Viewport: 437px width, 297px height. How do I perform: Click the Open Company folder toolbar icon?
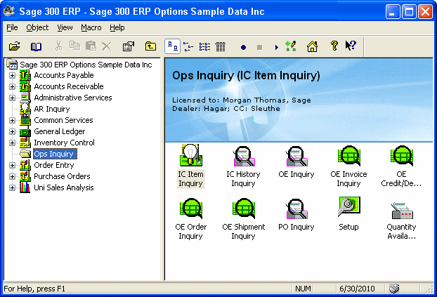(14, 46)
